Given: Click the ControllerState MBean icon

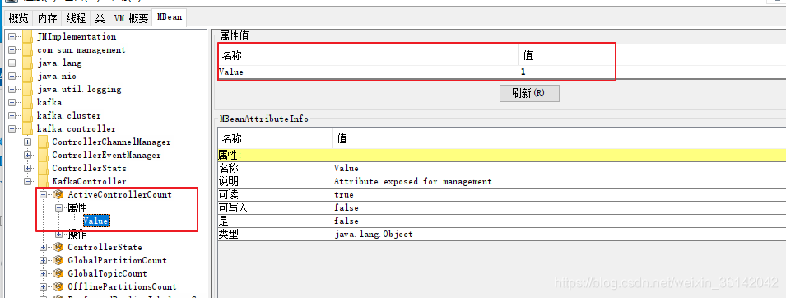Looking at the screenshot, I should 58,247.
